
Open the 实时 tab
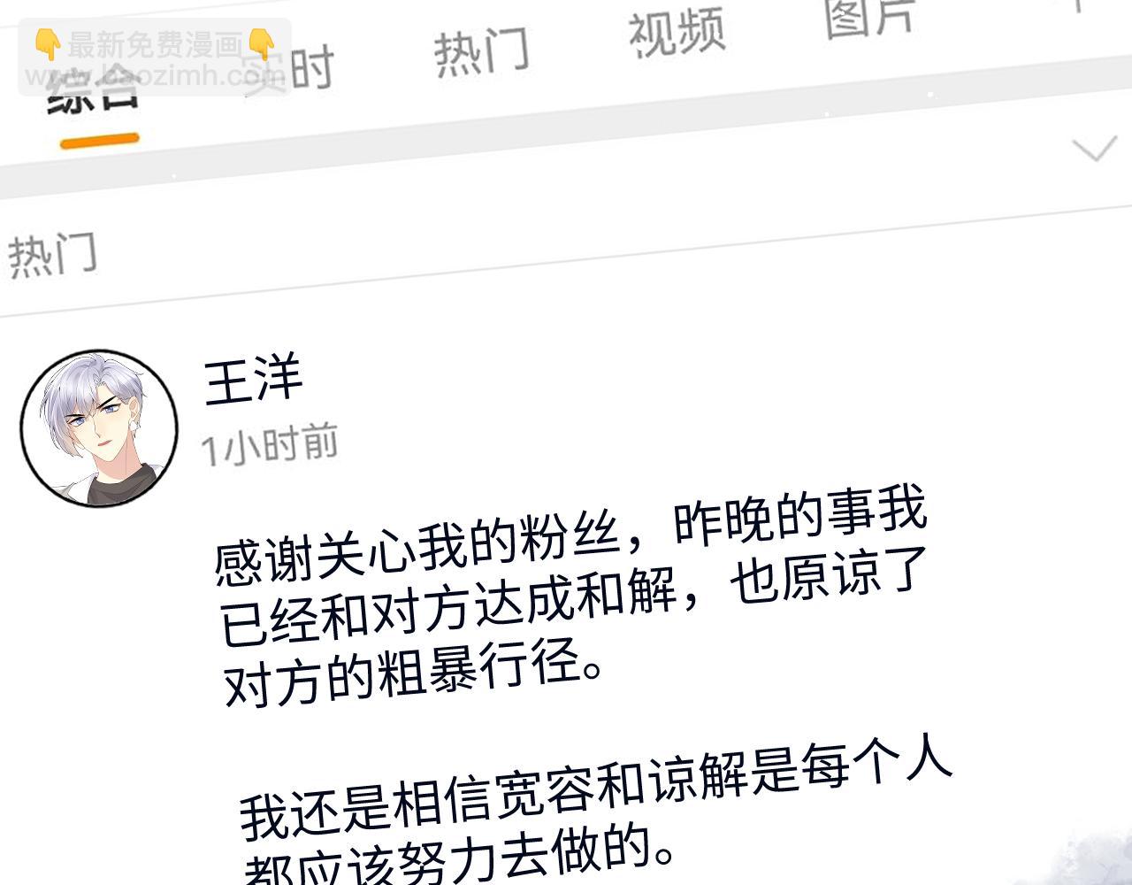288,69
